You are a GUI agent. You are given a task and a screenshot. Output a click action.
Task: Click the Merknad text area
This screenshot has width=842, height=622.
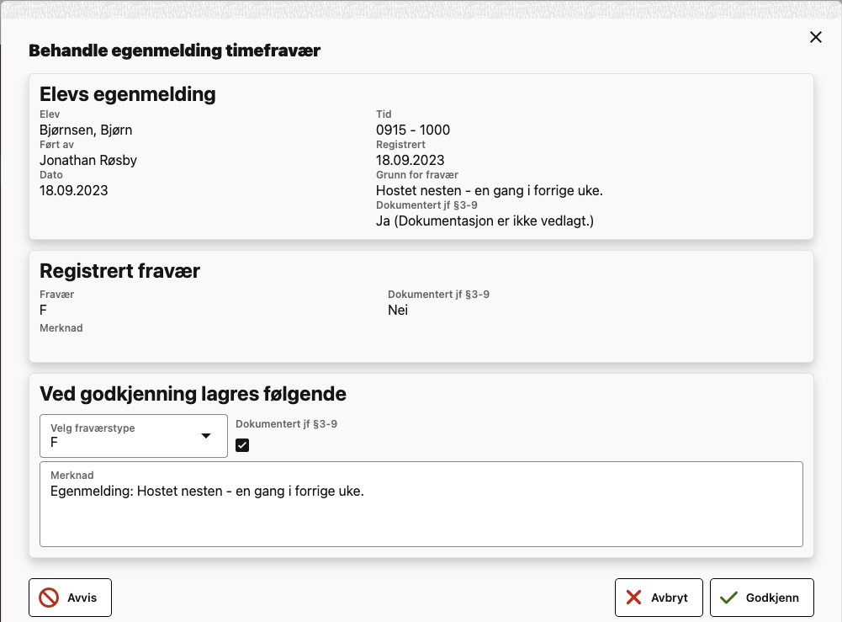421,503
